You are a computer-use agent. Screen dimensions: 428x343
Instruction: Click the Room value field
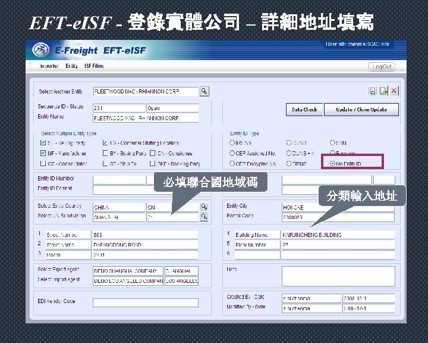(x=145, y=255)
